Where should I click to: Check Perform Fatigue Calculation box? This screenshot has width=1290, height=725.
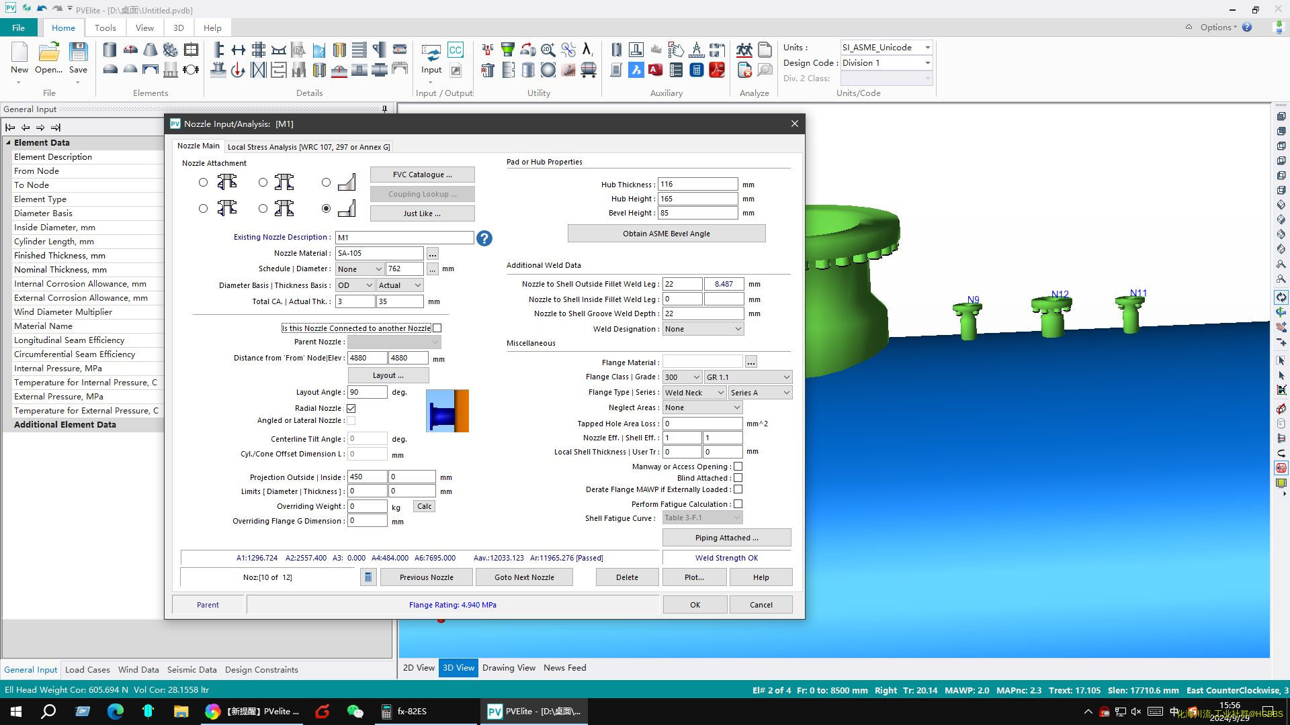738,504
